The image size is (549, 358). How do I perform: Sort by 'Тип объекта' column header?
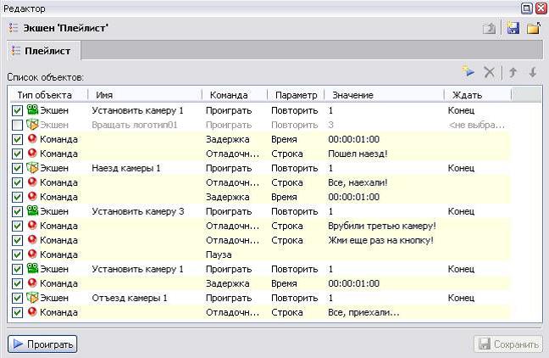(x=47, y=95)
